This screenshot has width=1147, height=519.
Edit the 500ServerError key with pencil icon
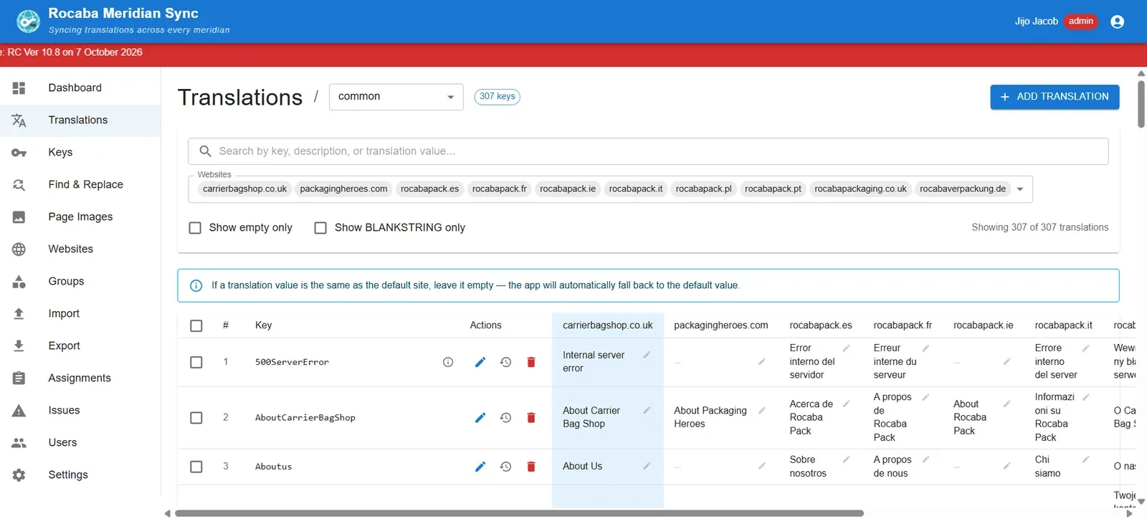(x=480, y=362)
